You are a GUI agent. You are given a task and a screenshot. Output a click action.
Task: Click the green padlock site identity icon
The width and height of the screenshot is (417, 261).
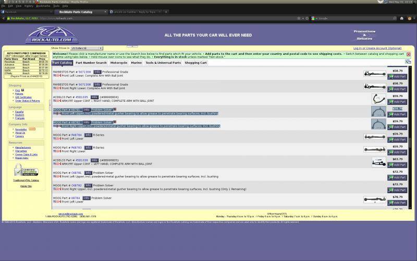8,18
